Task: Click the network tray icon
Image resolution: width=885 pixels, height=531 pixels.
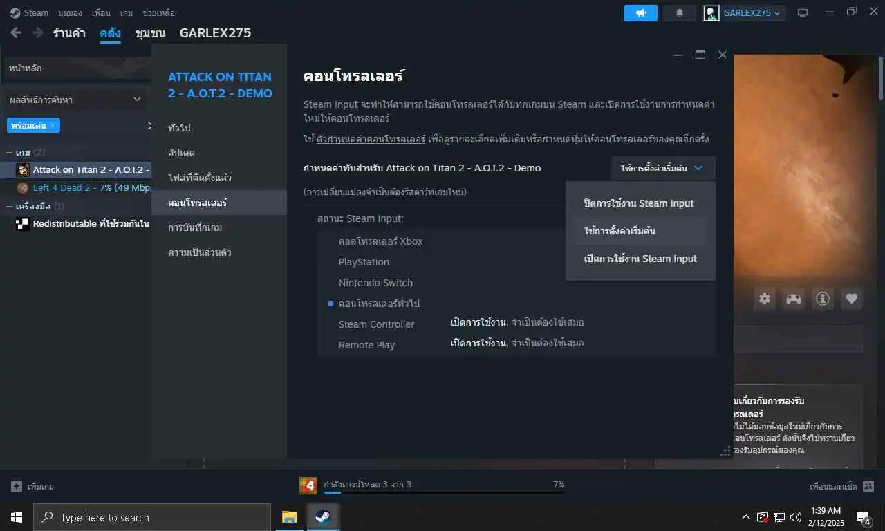Action: [x=779, y=517]
